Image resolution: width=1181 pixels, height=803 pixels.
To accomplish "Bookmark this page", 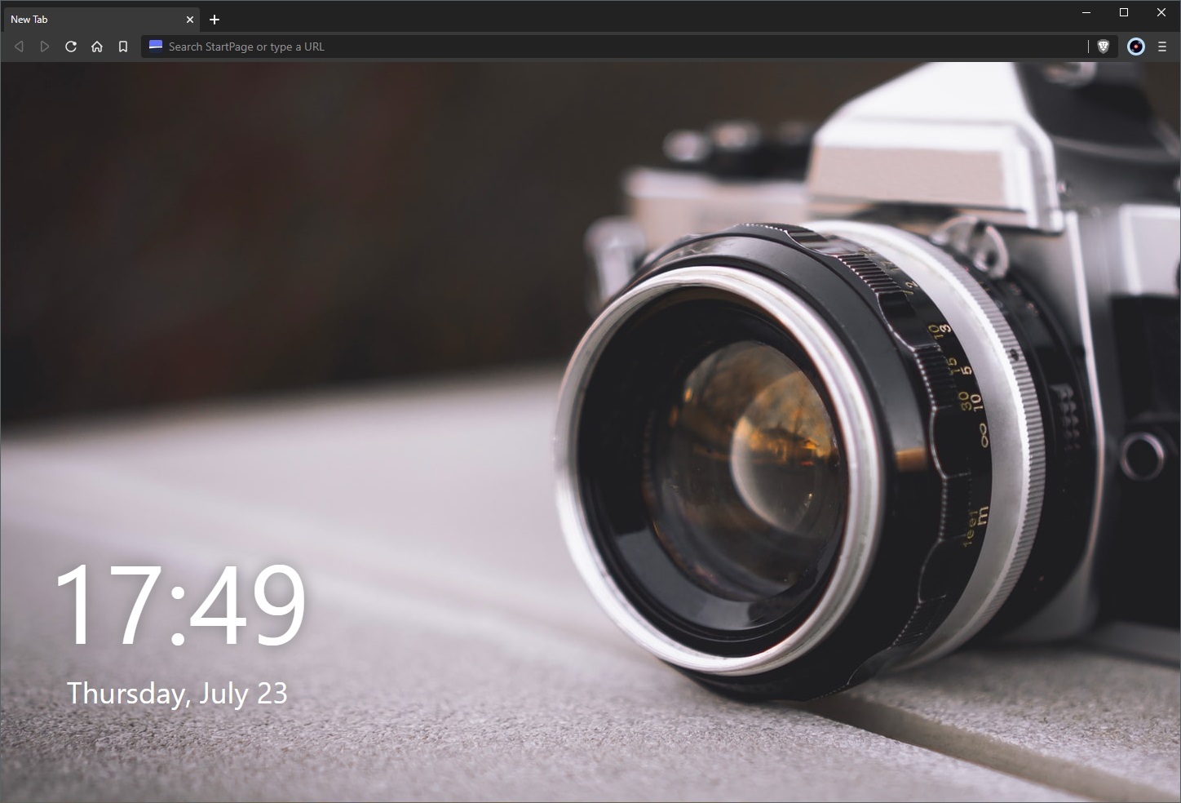I will point(123,47).
